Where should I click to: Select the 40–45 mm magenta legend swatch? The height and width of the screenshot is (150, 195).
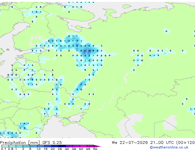pos(83,146)
